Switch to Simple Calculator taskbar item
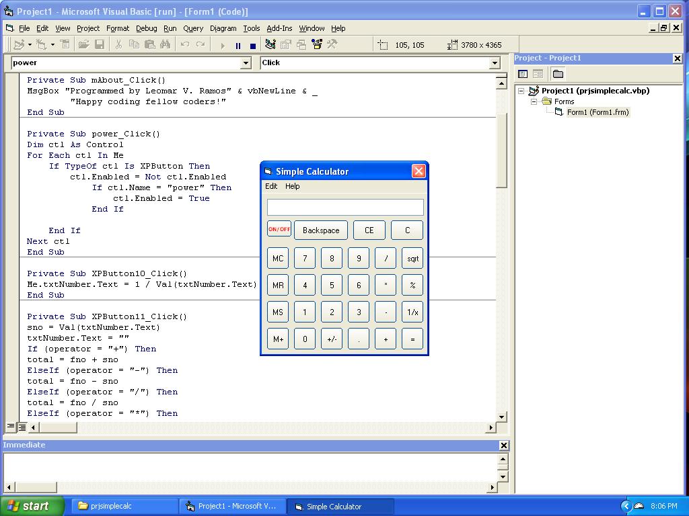 coord(341,507)
